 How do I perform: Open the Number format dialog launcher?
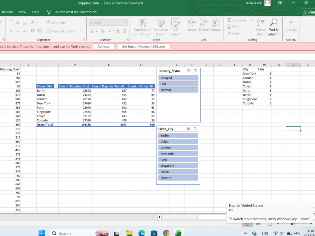128,40
